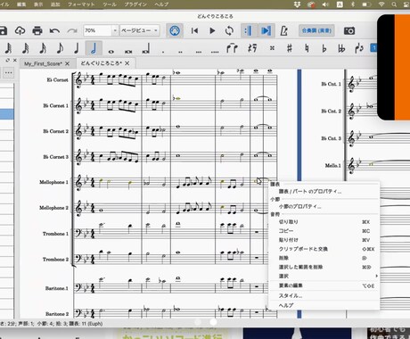Open the 表示 menu
This screenshot has height=339, width=410.
pyautogui.click(x=38, y=4)
